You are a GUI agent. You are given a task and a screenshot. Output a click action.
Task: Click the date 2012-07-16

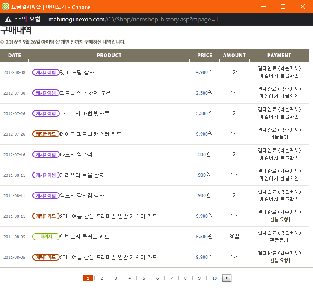pos(15,154)
